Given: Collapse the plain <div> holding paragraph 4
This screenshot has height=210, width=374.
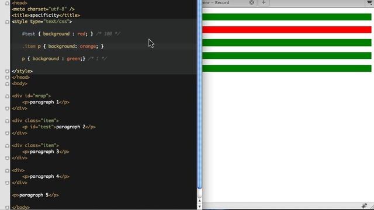Looking at the screenshot, I should [x=8, y=170].
